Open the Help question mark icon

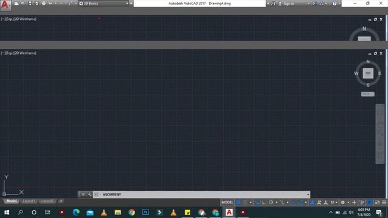click(334, 4)
